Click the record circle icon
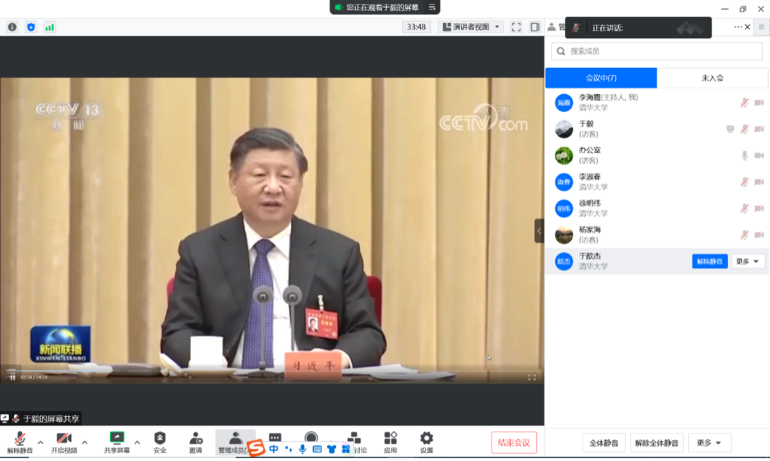 point(311,437)
